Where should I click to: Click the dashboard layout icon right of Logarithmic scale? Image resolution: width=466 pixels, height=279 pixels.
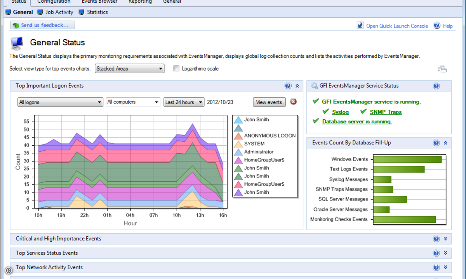coord(442,69)
